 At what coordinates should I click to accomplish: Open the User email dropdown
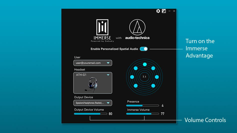click(x=93, y=63)
